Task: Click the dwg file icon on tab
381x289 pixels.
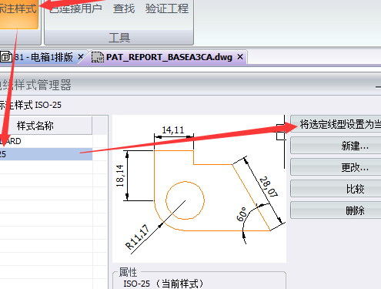Action: pos(98,57)
